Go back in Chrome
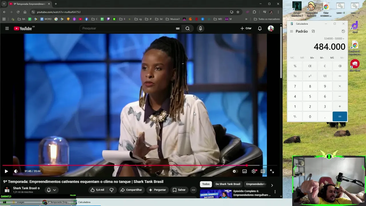366x206 pixels. 4,12
